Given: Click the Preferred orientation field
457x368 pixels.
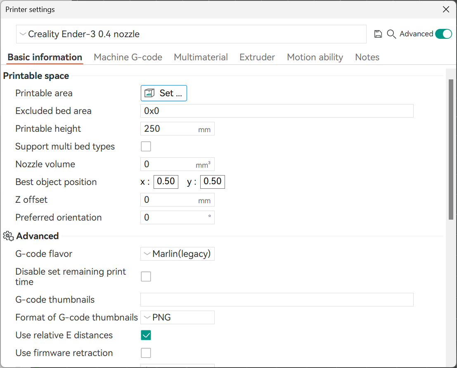Looking at the screenshot, I should tap(178, 218).
